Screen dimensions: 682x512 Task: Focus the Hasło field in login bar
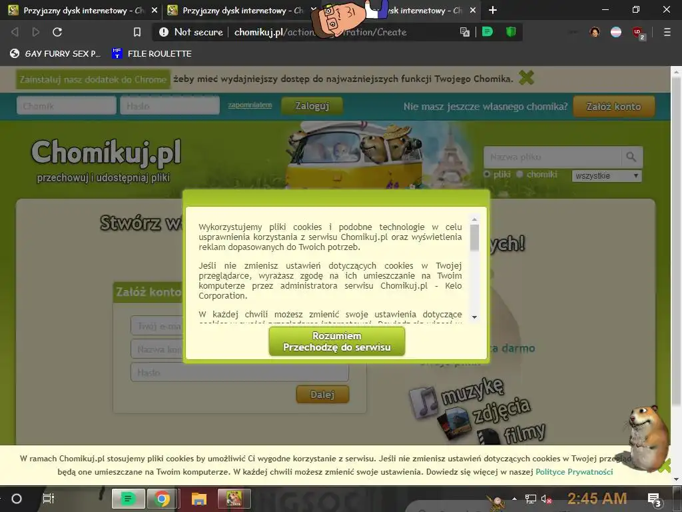pyautogui.click(x=170, y=106)
